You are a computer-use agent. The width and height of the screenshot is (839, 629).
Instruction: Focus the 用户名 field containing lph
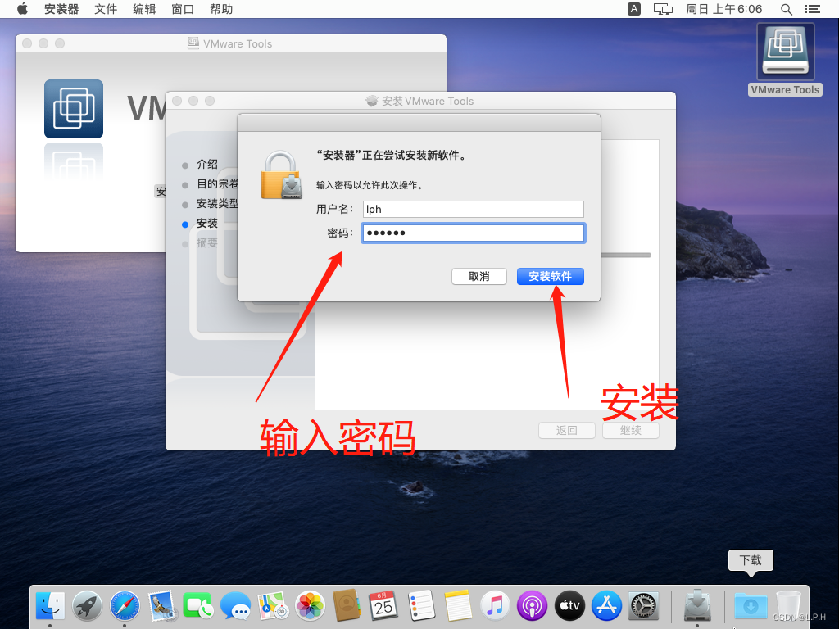click(473, 209)
